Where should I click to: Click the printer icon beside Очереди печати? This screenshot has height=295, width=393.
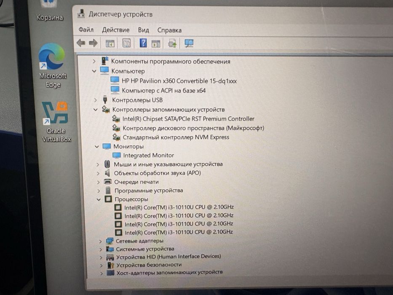click(108, 182)
